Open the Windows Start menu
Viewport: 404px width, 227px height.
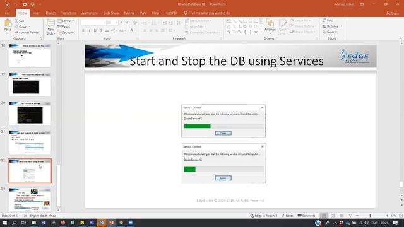[x=4, y=223]
